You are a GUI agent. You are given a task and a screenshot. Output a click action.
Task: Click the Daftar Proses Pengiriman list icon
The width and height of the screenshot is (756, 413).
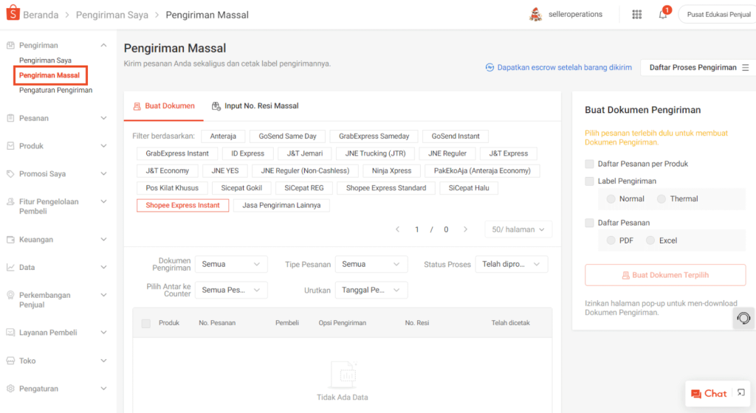(x=746, y=67)
